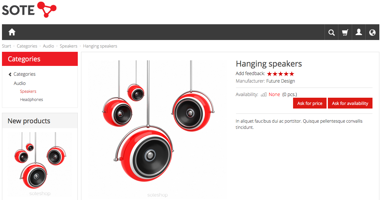Click the Ask for availability button
The height and width of the screenshot is (200, 382).
(350, 103)
